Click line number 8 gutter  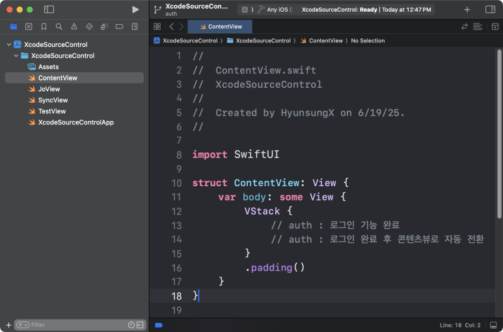179,155
